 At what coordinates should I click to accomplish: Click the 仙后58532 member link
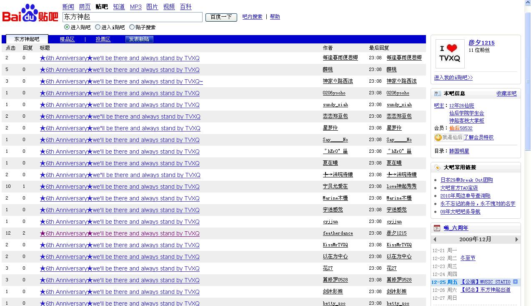click(x=461, y=129)
